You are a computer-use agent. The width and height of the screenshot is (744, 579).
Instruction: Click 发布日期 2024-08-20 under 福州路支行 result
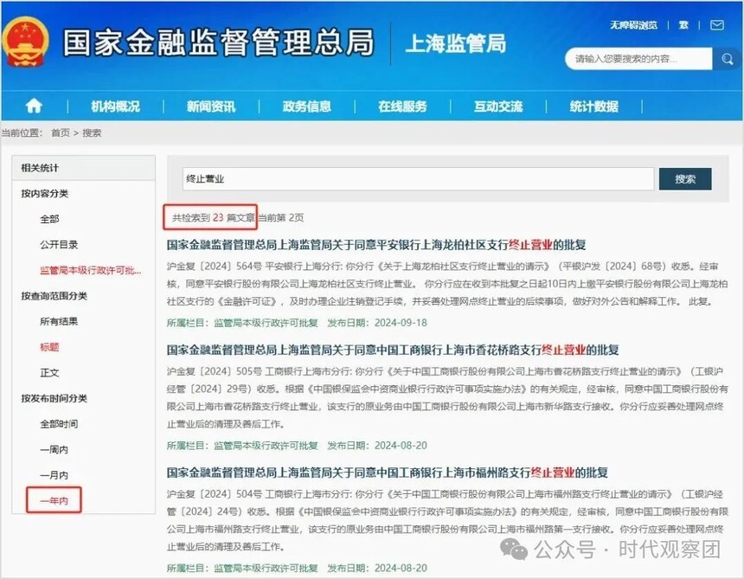377,568
